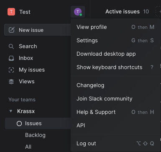This screenshot has height=152, width=161.
Task: Click the red Test workspace logo
Action: coord(11,12)
